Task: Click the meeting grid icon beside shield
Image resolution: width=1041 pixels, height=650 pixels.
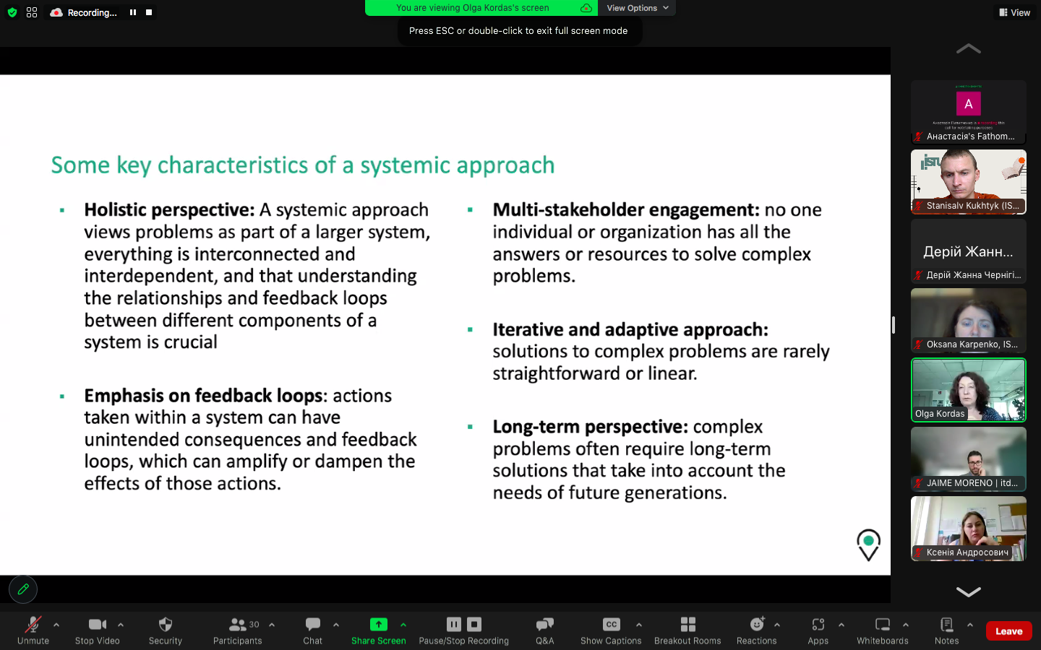Action: pos(32,12)
